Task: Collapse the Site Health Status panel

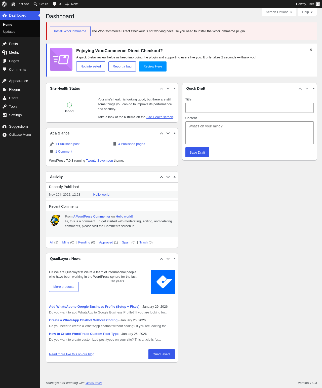Action: 175,88
